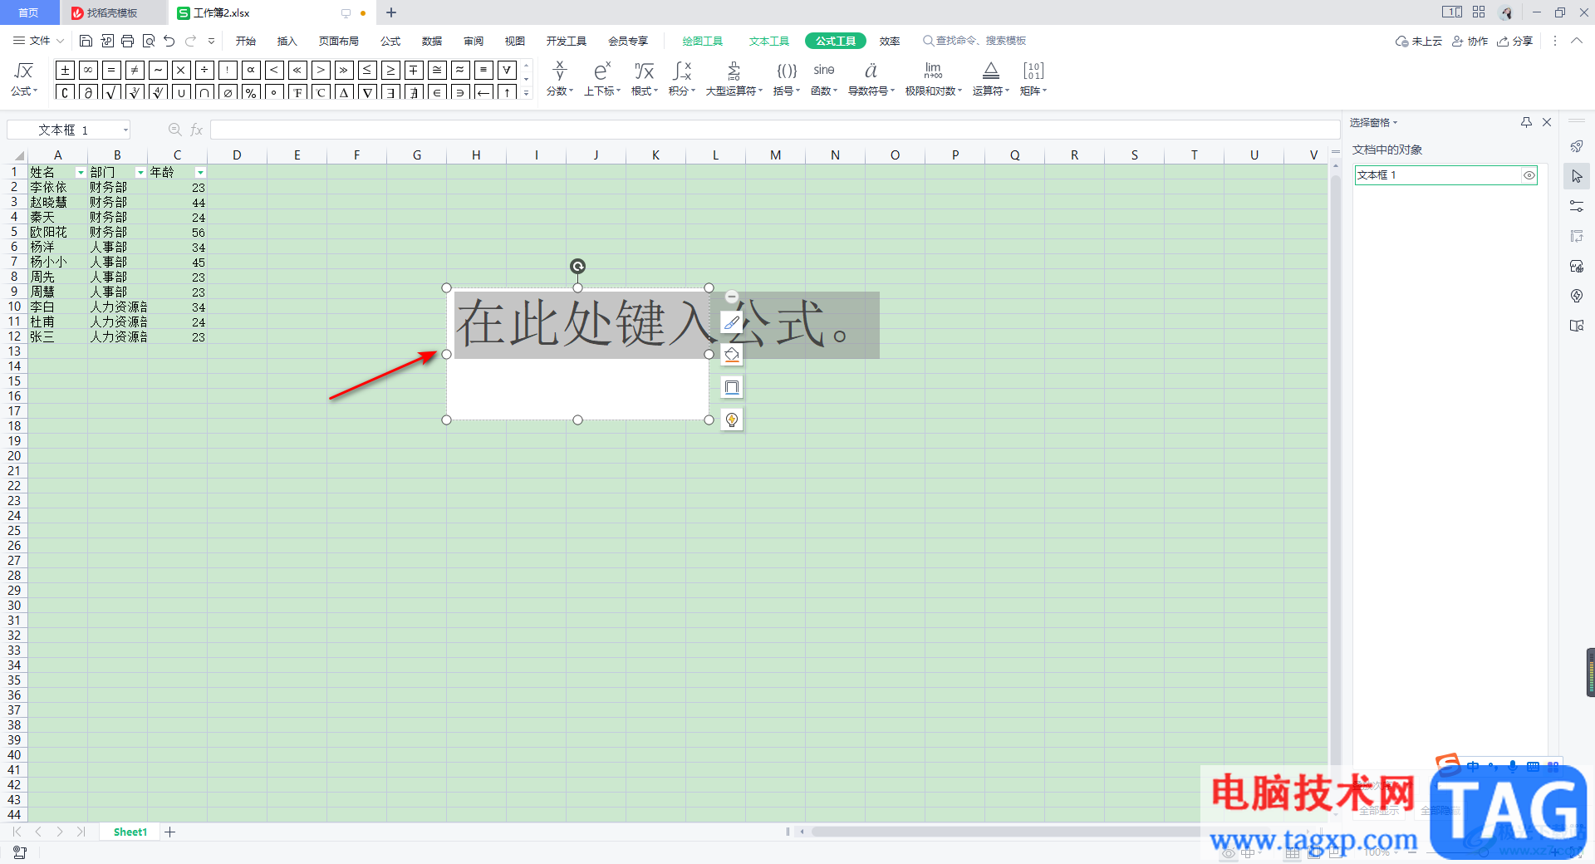1595x864 pixels.
Task: Click the zoom magnifier next to formula bar
Action: (174, 130)
